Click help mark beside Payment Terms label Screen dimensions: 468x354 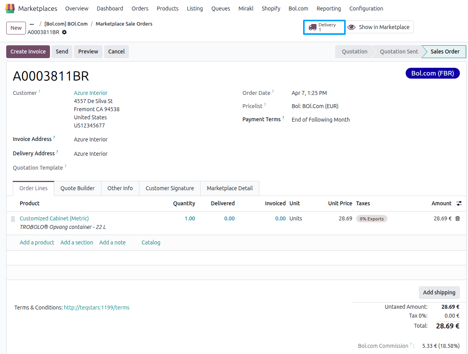click(x=283, y=118)
